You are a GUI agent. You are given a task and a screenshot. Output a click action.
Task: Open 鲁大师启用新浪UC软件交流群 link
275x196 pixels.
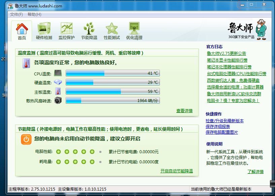[x=234, y=94]
